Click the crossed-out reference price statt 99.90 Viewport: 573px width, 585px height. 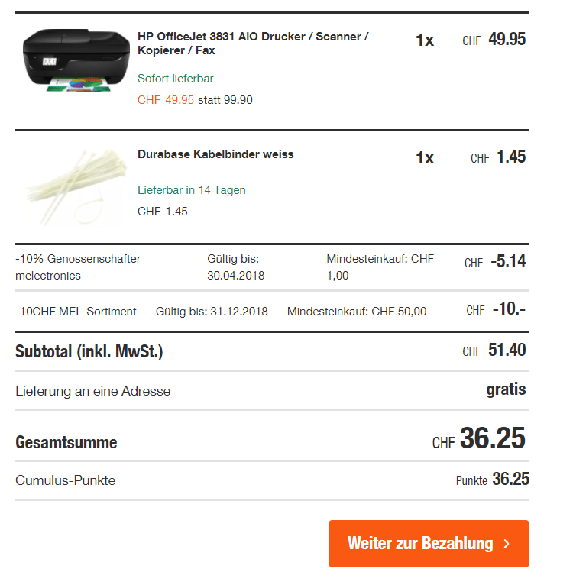[225, 100]
